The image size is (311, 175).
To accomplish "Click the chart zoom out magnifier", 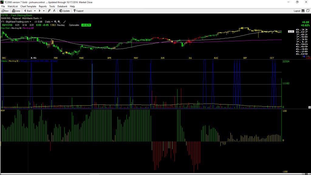I will point(59,22).
